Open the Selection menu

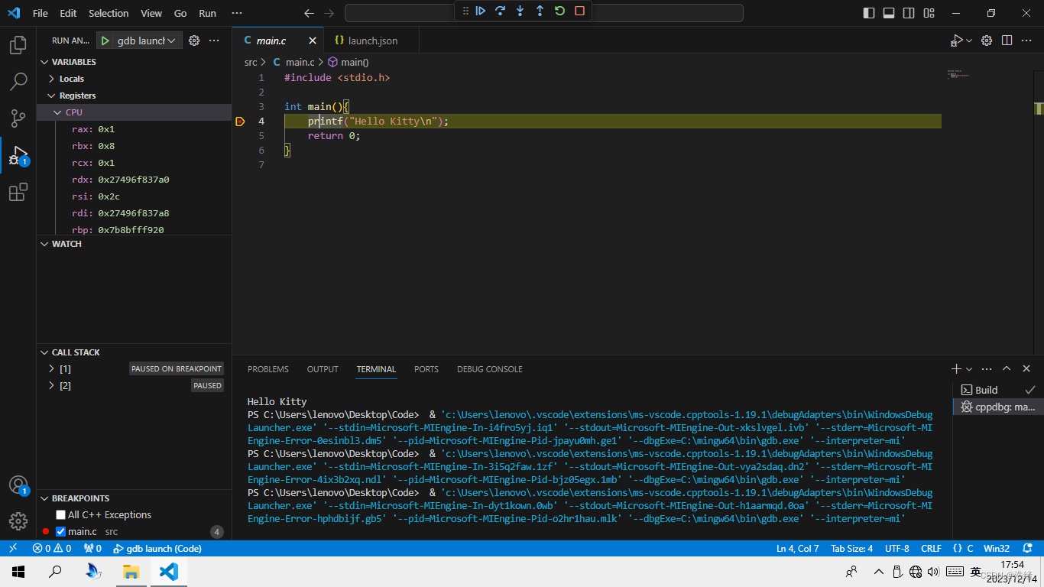tap(109, 13)
